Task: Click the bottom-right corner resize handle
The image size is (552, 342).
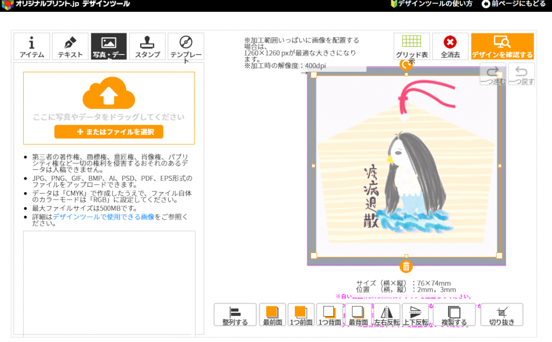Action: click(499, 256)
